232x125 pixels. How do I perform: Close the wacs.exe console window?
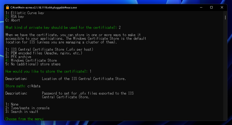222,7
